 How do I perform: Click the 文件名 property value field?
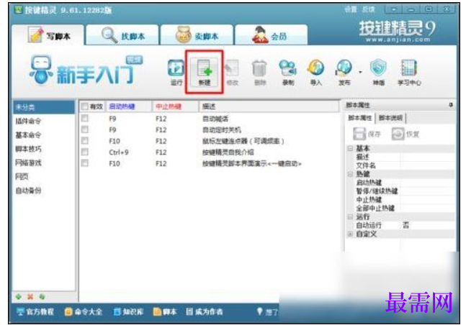coord(427,165)
